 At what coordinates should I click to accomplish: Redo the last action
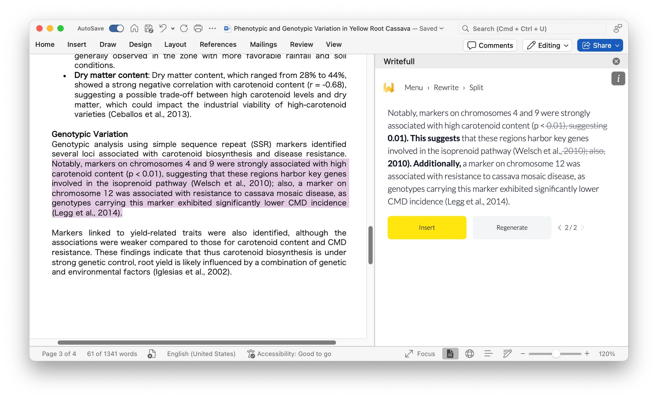pos(183,28)
